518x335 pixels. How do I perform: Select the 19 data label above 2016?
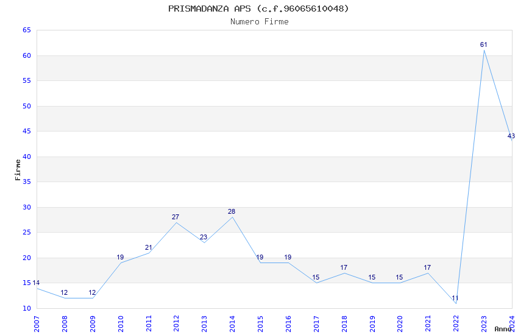[x=288, y=257]
